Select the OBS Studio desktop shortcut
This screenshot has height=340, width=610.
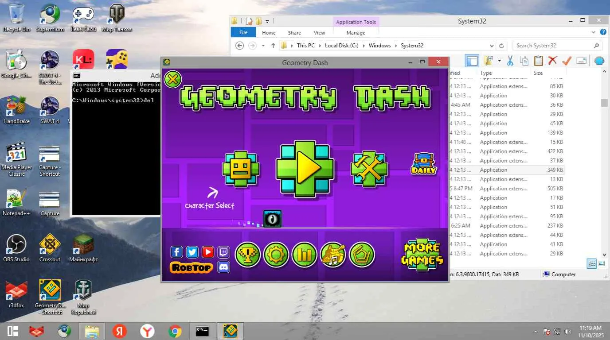pyautogui.click(x=16, y=248)
